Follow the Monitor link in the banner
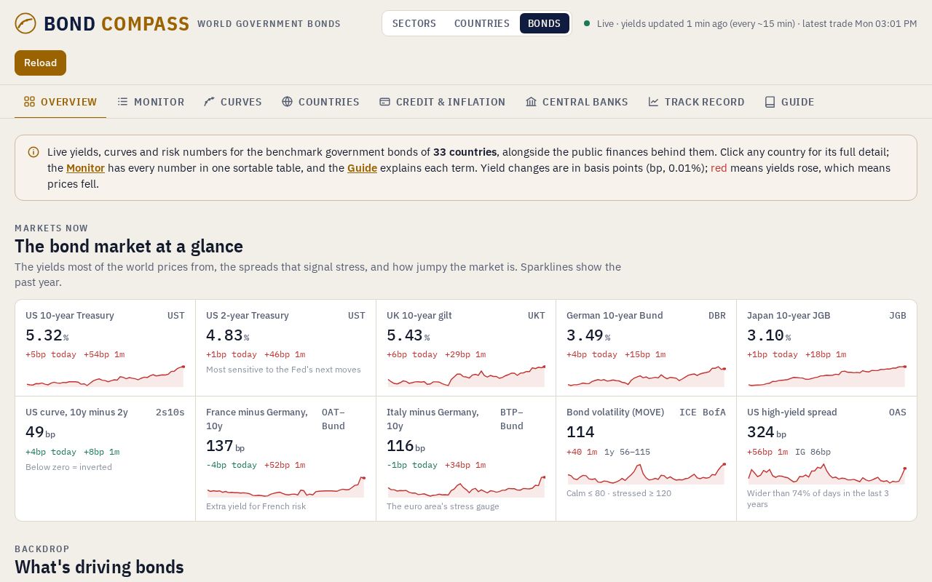 pyautogui.click(x=85, y=168)
